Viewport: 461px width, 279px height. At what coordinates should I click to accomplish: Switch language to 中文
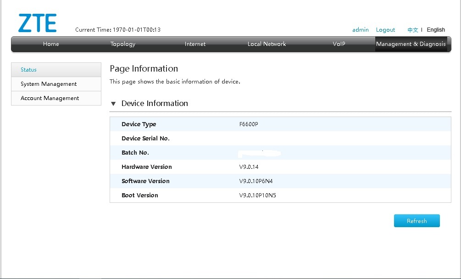(412, 30)
